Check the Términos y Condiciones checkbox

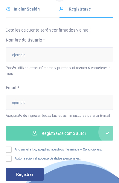click(x=9, y=150)
